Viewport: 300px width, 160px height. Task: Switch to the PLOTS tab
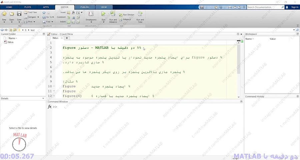tap(28, 7)
